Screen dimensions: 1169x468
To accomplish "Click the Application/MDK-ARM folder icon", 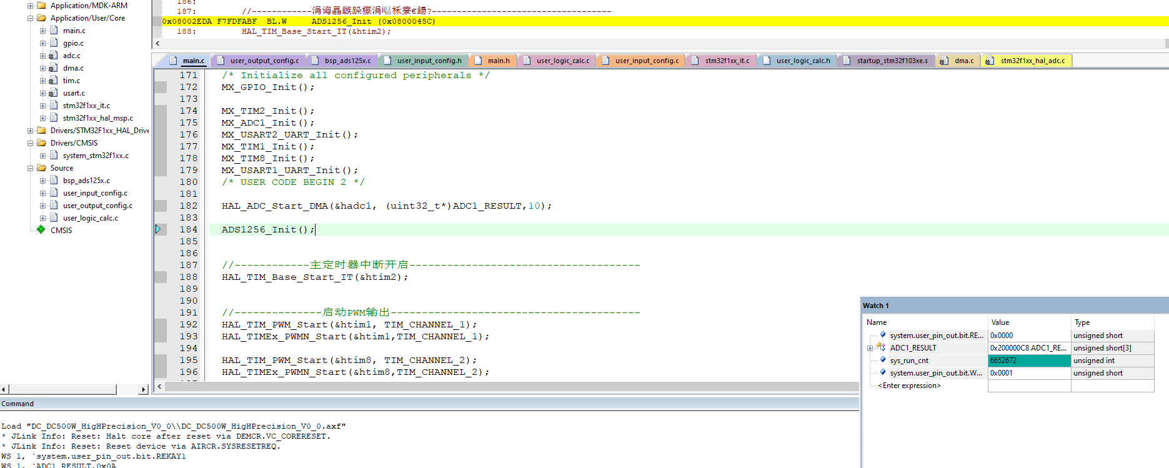I will pos(41,6).
